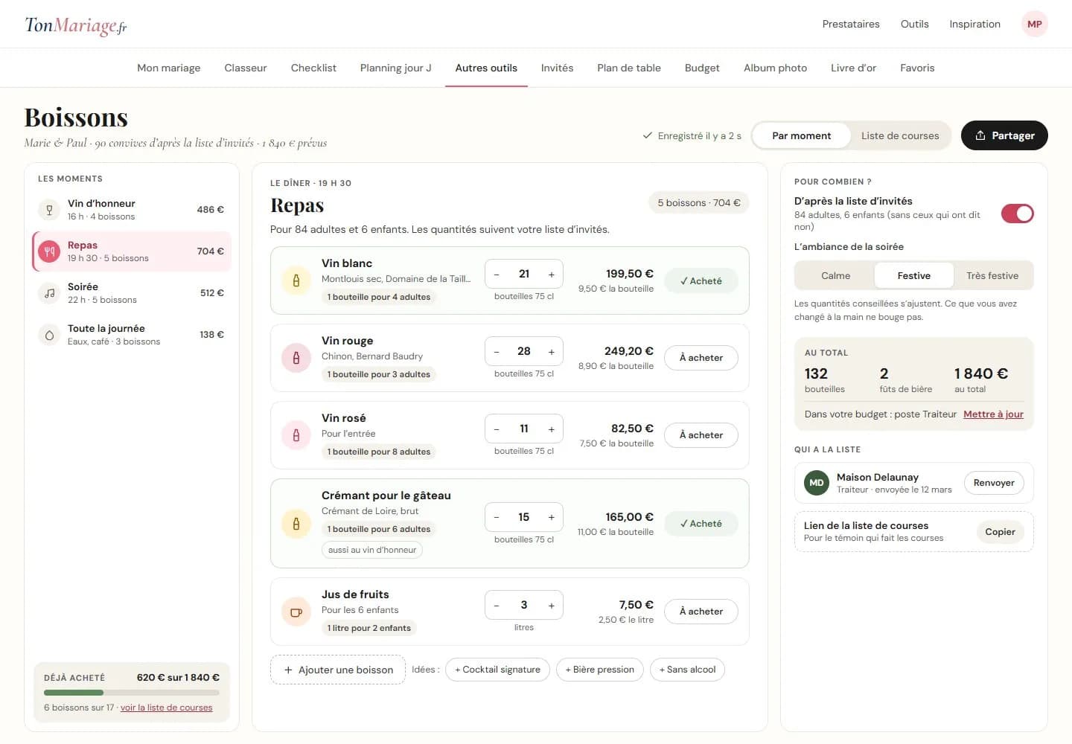Select the Festive ambiance option
This screenshot has width=1072, height=744.
pyautogui.click(x=913, y=275)
